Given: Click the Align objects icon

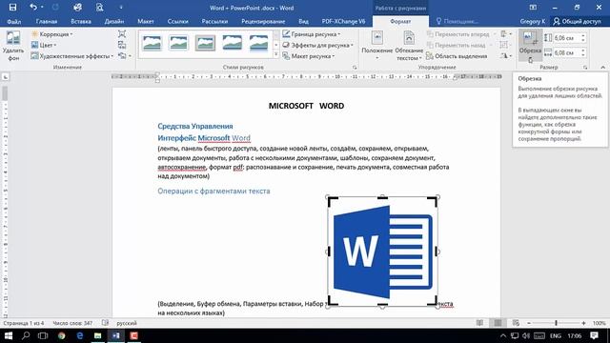Looking at the screenshot, I should (506, 34).
